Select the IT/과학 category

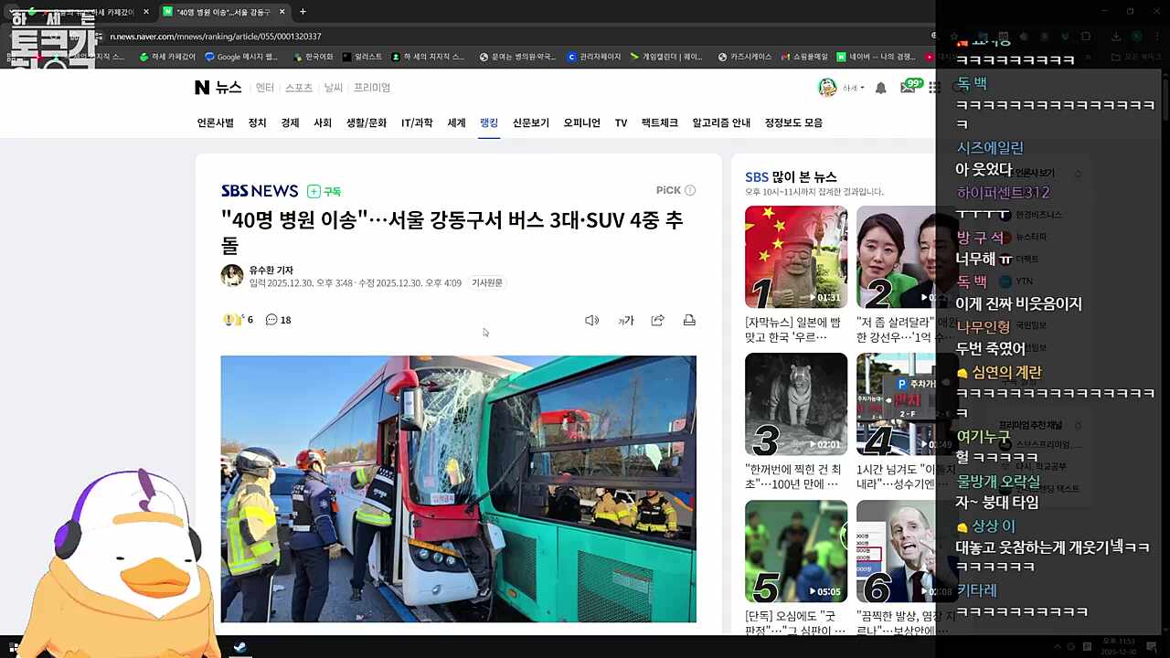click(417, 122)
